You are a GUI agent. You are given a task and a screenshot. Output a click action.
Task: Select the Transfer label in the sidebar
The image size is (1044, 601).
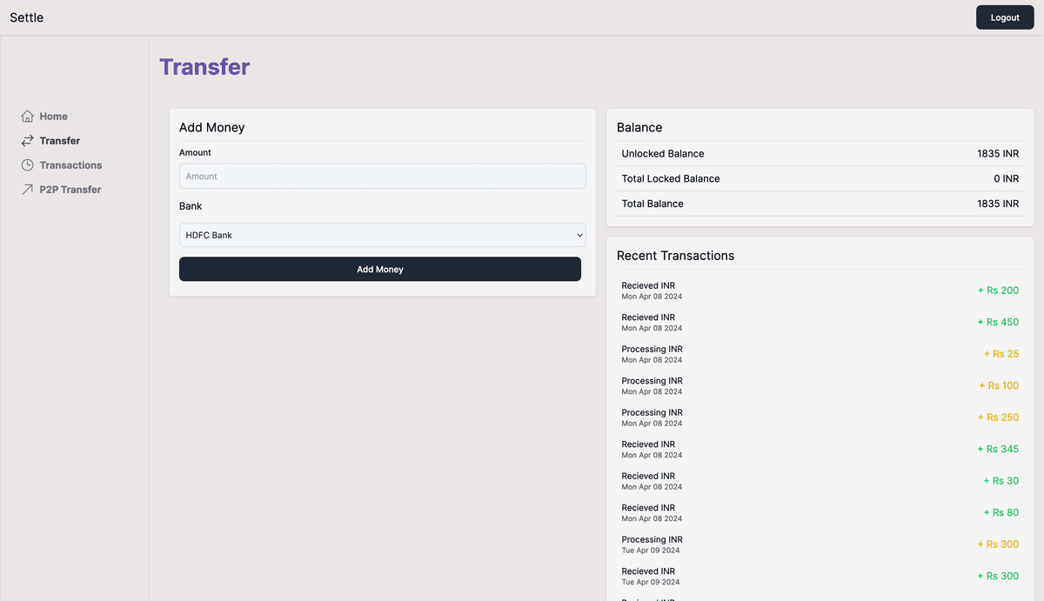click(x=60, y=141)
